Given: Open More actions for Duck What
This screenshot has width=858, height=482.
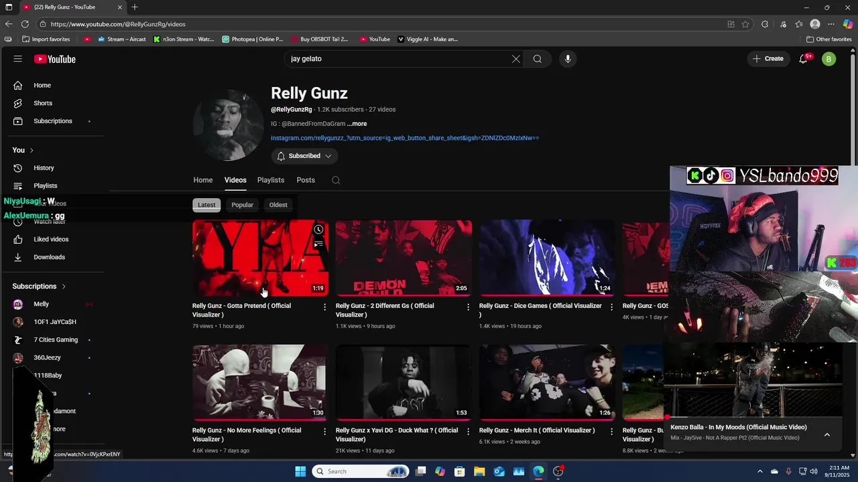Looking at the screenshot, I should click(x=469, y=432).
